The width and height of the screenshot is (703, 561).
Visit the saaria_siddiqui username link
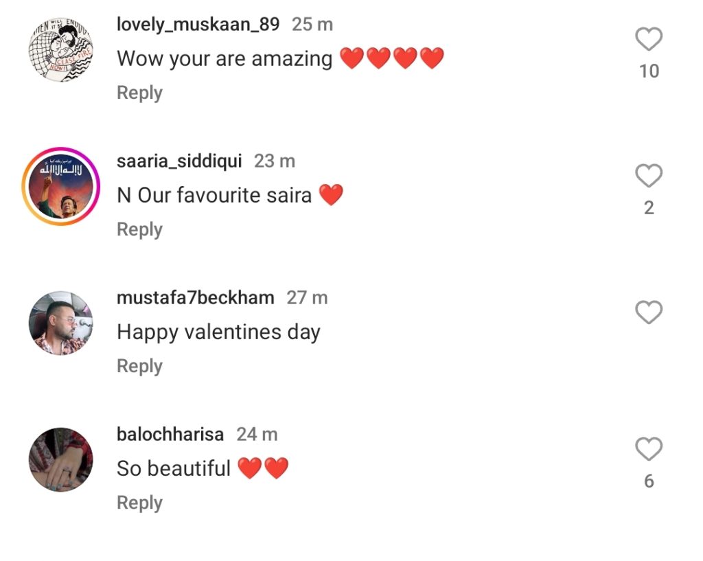[x=179, y=161]
